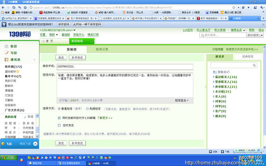Viewport: 266px width, 166px height.
Task: Click the Windows 开始 start button
Action: 9,157
